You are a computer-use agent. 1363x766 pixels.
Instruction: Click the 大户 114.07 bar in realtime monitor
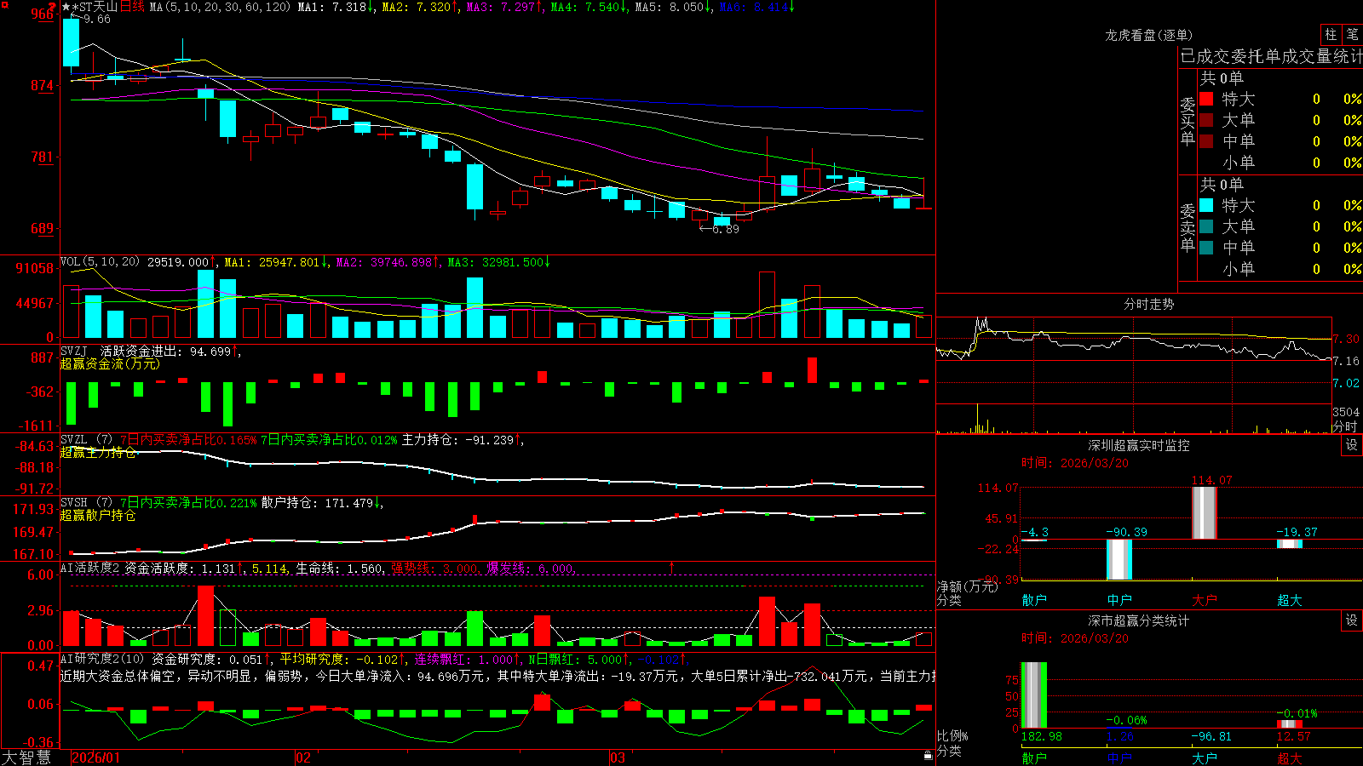click(x=1204, y=512)
